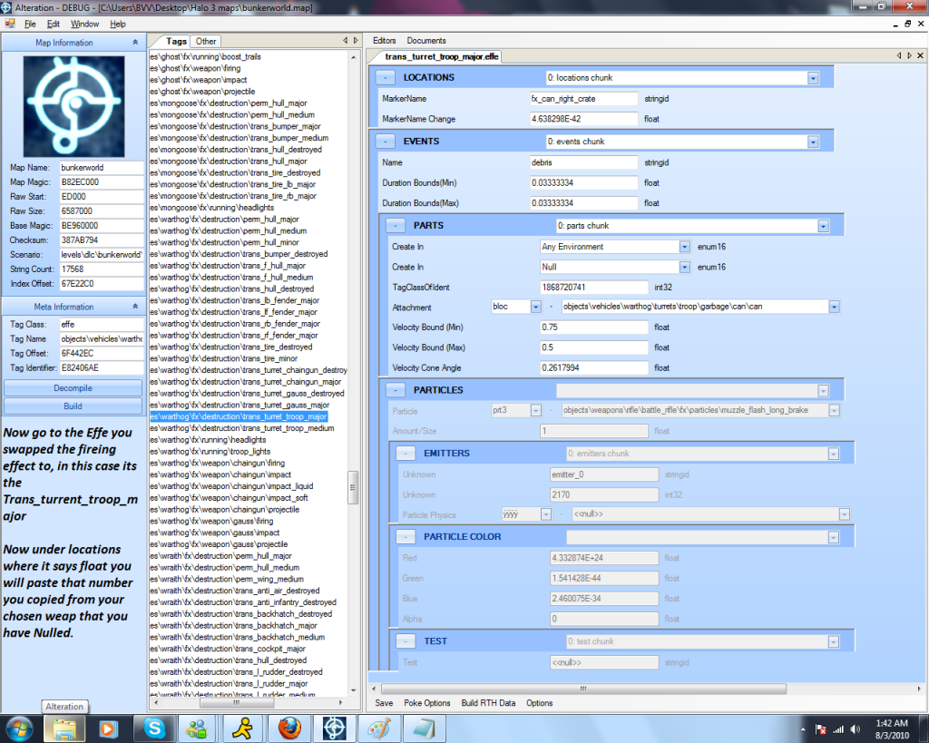Launch Windows Media Player taskbar icon
The height and width of the screenshot is (743, 929).
click(109, 728)
